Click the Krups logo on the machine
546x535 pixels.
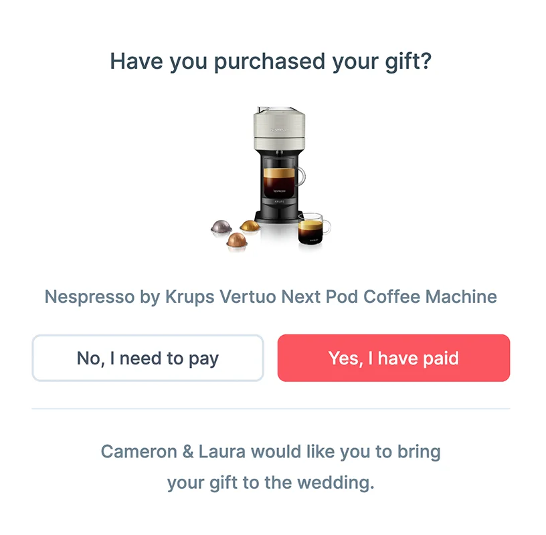279,200
